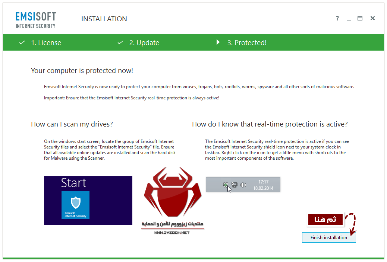Click the network icon in taskbar illustration
This screenshot has height=262, width=387.
235,185
